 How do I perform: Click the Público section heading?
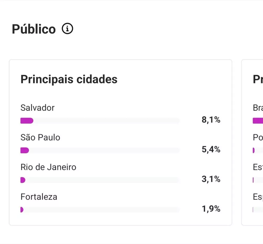point(34,29)
